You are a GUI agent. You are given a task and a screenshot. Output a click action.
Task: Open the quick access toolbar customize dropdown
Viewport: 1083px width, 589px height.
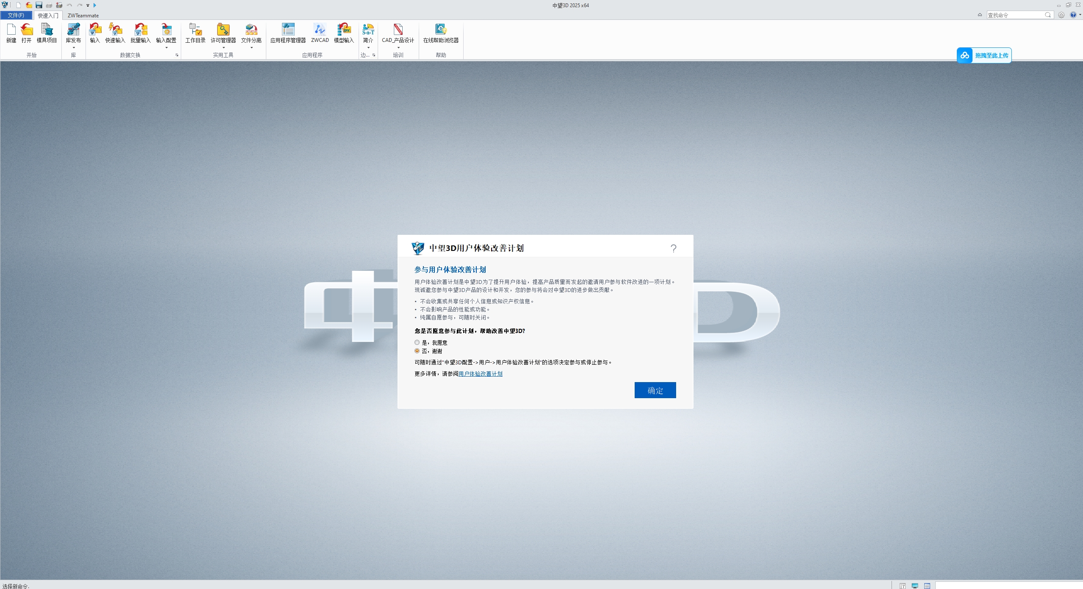[x=88, y=6]
